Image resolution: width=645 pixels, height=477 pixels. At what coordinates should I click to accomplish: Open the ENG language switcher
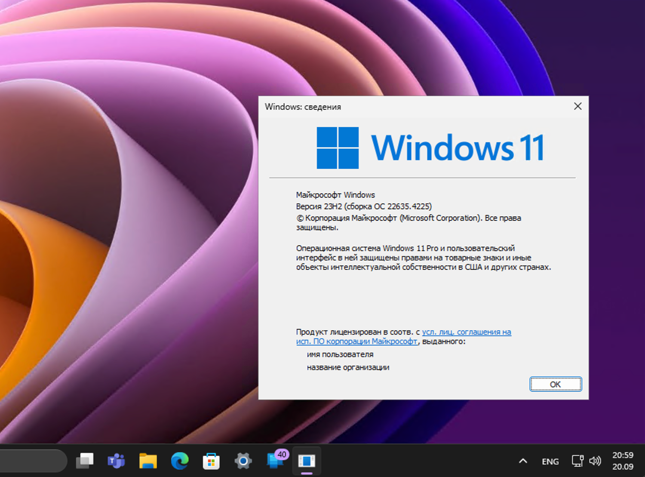tap(550, 461)
